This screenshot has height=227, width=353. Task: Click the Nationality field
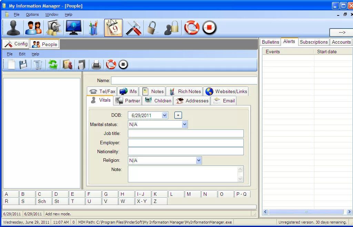[186, 151]
